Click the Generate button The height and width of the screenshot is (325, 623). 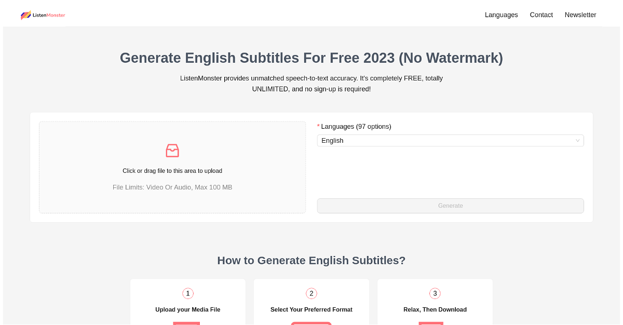tap(451, 206)
